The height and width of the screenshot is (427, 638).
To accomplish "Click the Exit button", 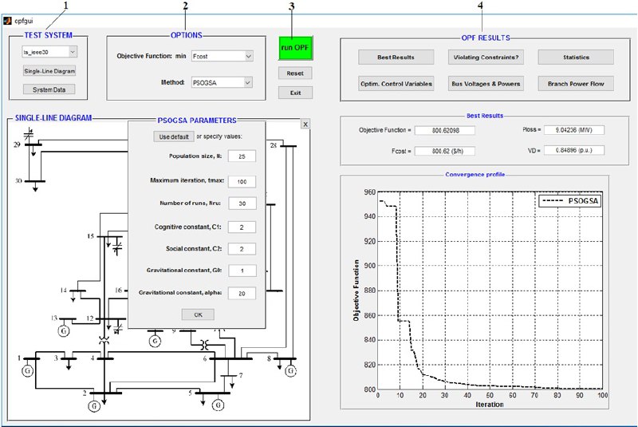I will [295, 93].
